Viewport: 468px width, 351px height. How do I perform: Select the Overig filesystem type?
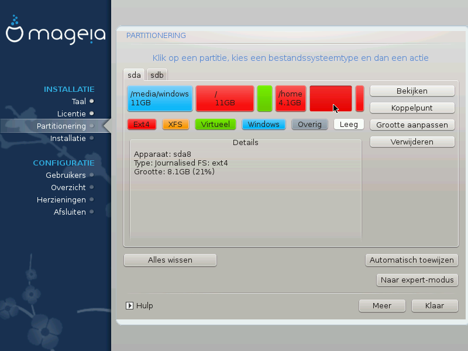(309, 124)
